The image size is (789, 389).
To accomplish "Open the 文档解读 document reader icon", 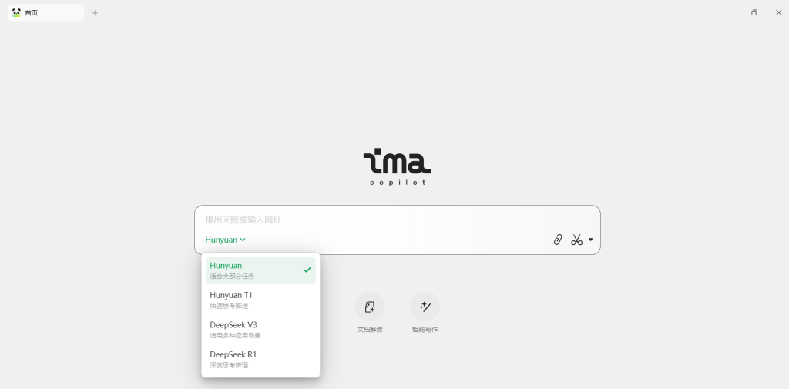I will (370, 307).
